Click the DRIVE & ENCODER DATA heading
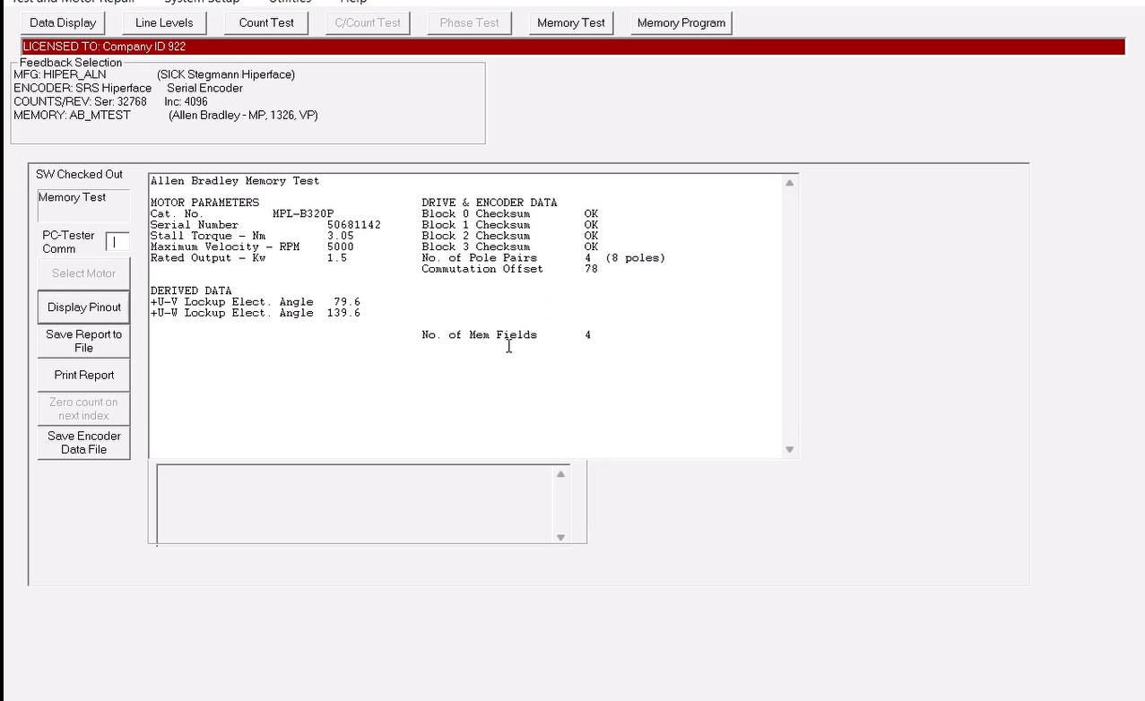 click(490, 203)
